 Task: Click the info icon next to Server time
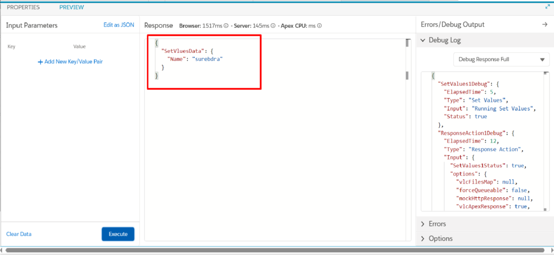point(273,26)
